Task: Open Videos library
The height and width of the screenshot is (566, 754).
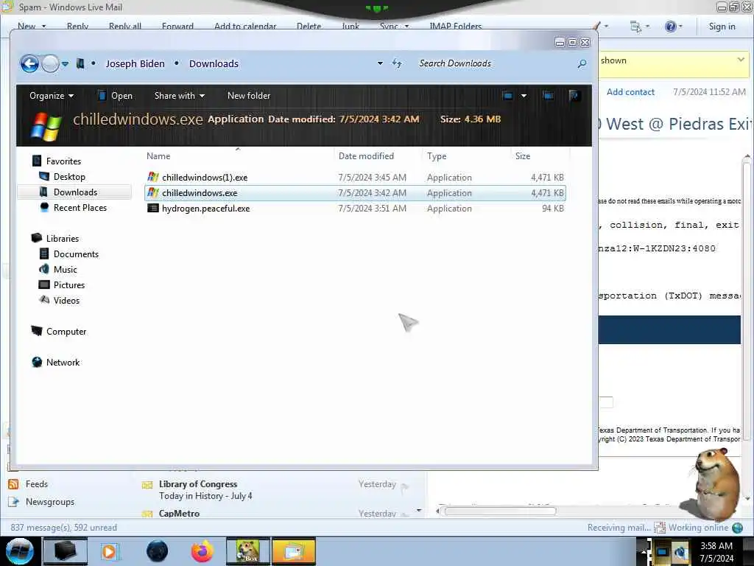Action: tap(66, 301)
